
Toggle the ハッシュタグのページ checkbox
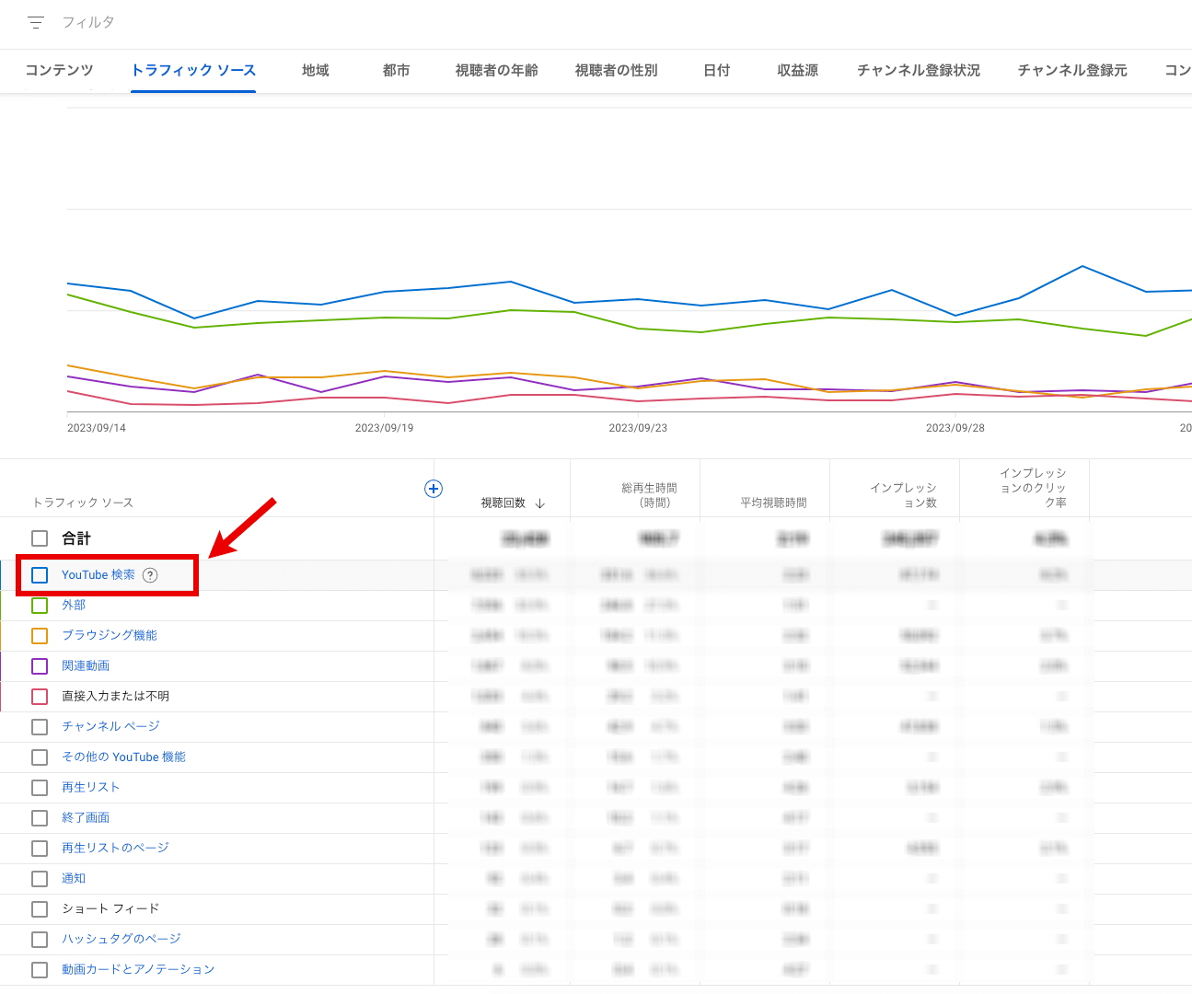(40, 940)
